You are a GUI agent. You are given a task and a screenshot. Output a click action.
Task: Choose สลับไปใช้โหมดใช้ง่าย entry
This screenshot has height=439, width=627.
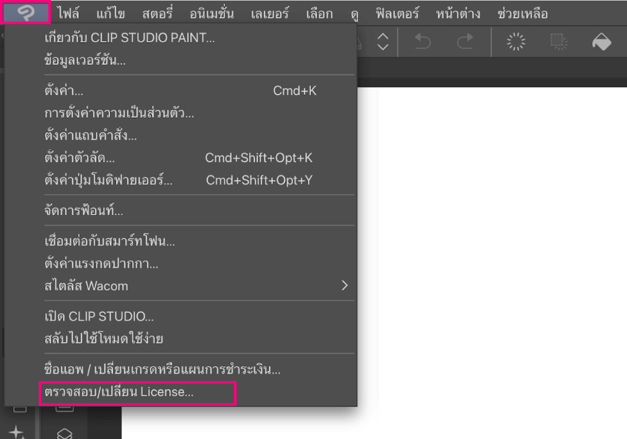[104, 338]
